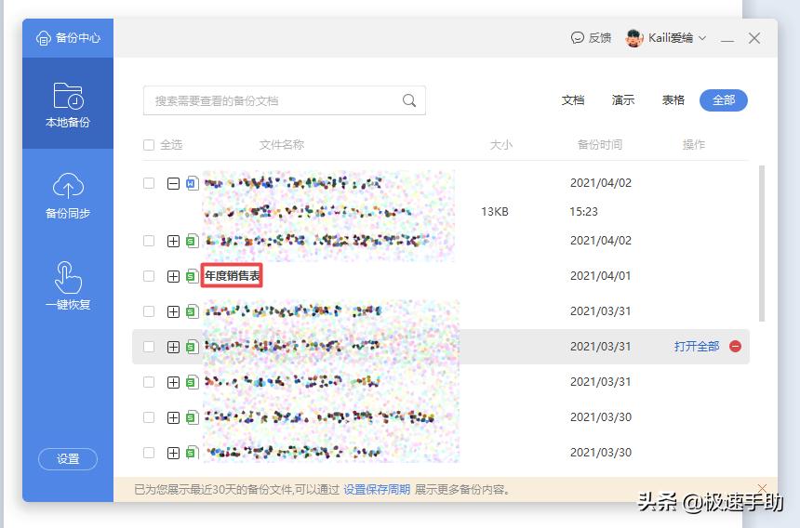The image size is (800, 528).
Task: Click the 反馈 feedback icon
Action: pyautogui.click(x=577, y=38)
